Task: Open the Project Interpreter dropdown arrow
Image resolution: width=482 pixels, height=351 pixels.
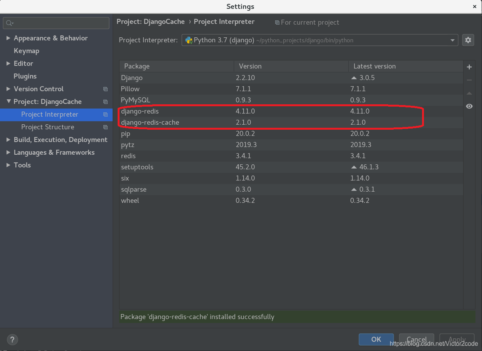Action: [452, 40]
